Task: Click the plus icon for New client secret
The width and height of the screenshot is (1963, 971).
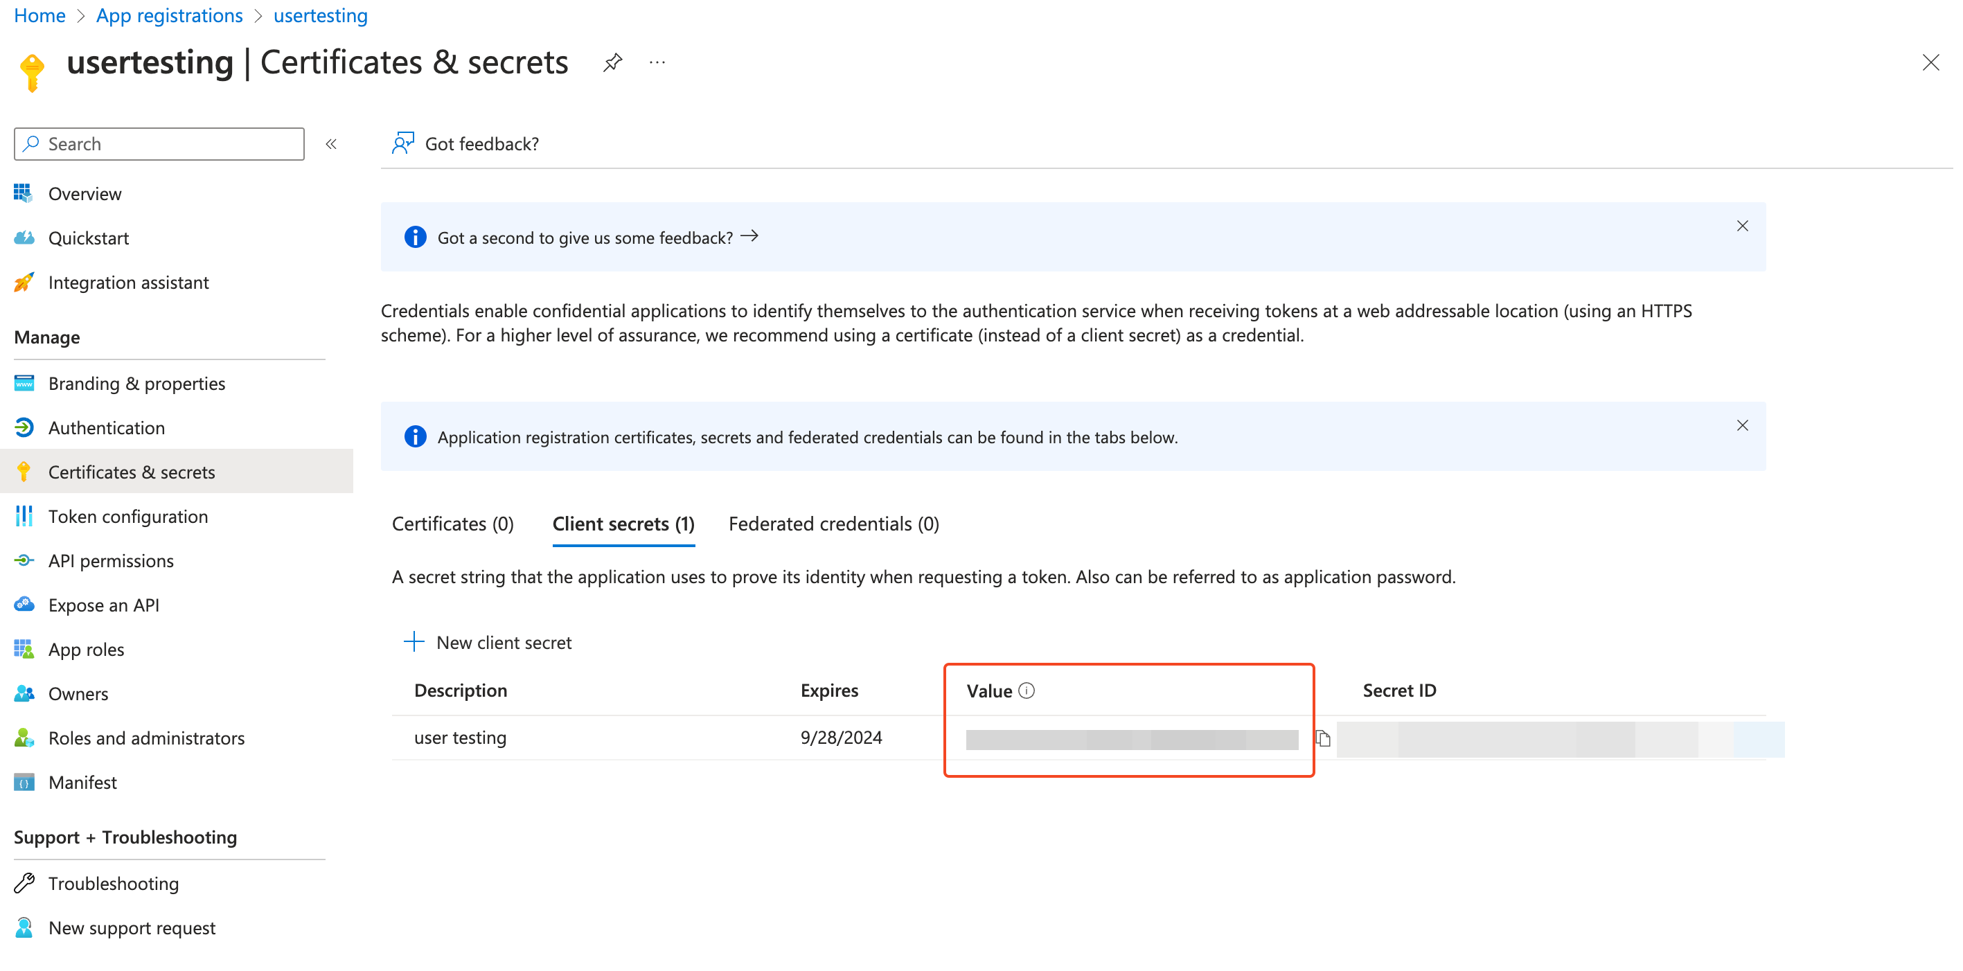Action: coord(414,642)
